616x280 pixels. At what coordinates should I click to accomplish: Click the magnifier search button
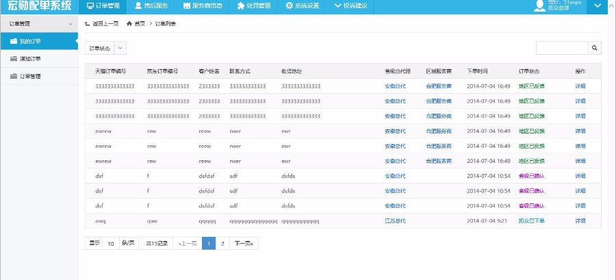(594, 48)
